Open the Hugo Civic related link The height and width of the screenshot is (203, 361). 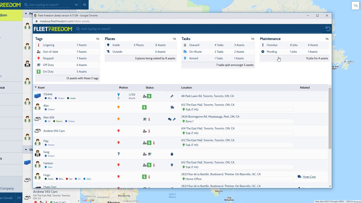coord(309,177)
